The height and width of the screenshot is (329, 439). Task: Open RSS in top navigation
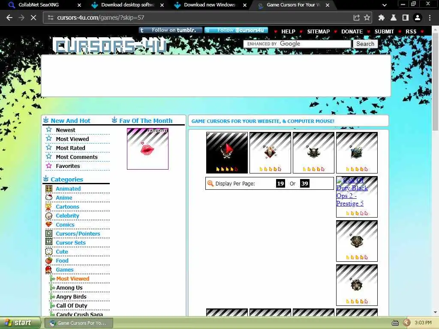point(411,32)
